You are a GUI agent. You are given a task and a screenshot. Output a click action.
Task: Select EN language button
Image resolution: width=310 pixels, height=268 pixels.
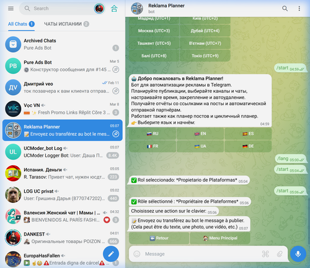(x=200, y=134)
